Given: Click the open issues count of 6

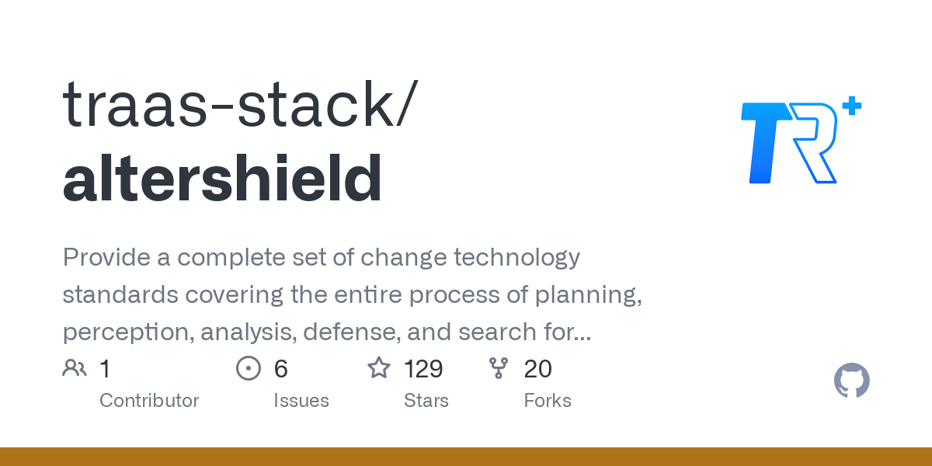Looking at the screenshot, I should tap(281, 369).
